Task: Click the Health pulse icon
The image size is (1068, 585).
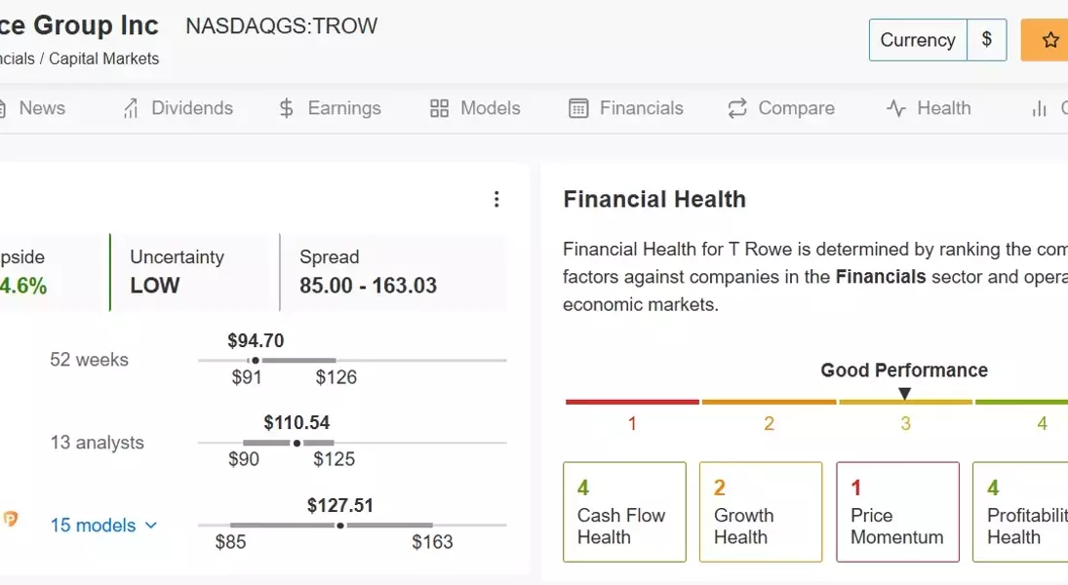Action: [896, 109]
